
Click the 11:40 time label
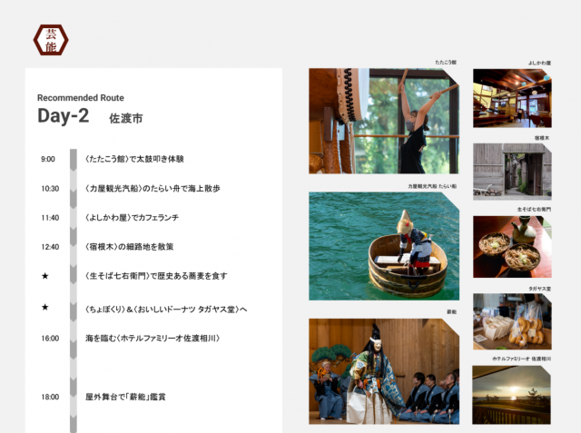pos(50,218)
